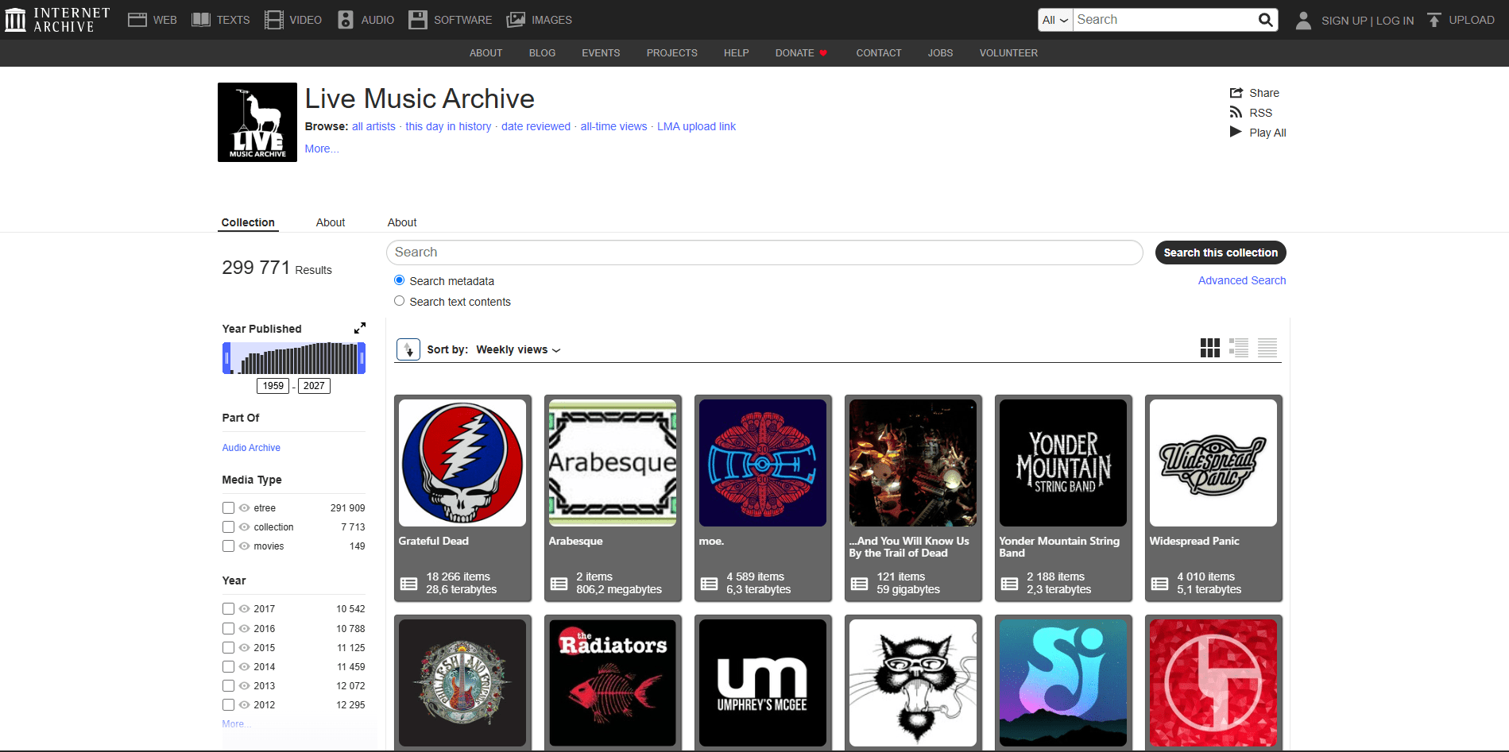Open the All search scope dropdown
This screenshot has height=752, width=1509.
tap(1055, 20)
